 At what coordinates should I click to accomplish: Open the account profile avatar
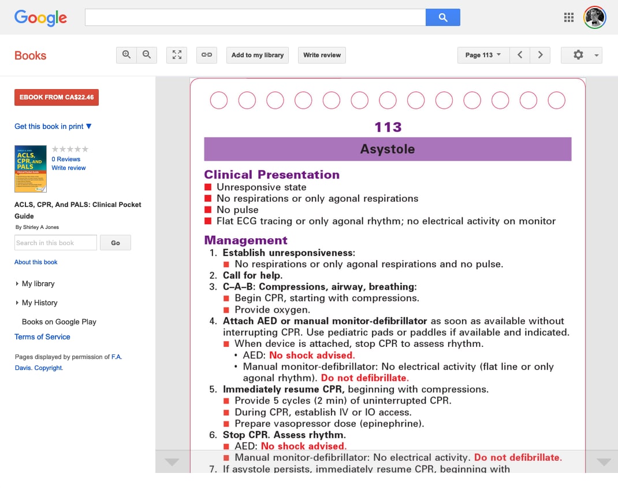point(595,17)
